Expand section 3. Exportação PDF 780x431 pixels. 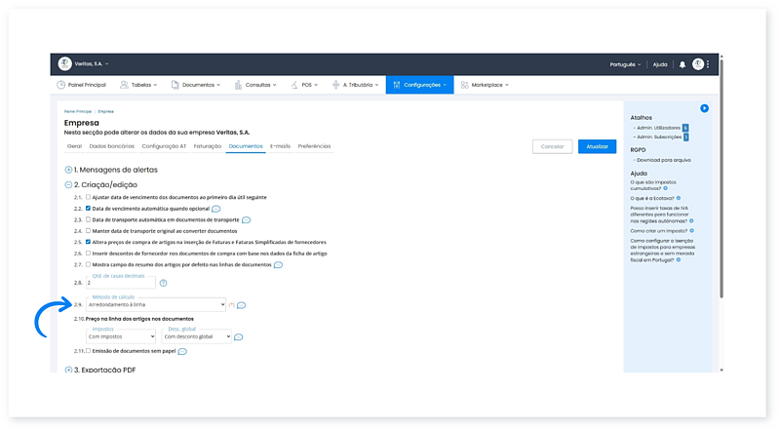click(68, 371)
